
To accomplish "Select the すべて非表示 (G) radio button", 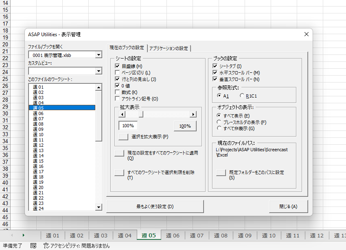I will (219, 128).
